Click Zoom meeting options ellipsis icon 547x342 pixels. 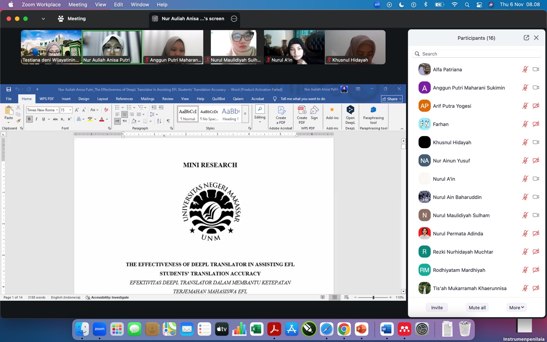point(234,19)
